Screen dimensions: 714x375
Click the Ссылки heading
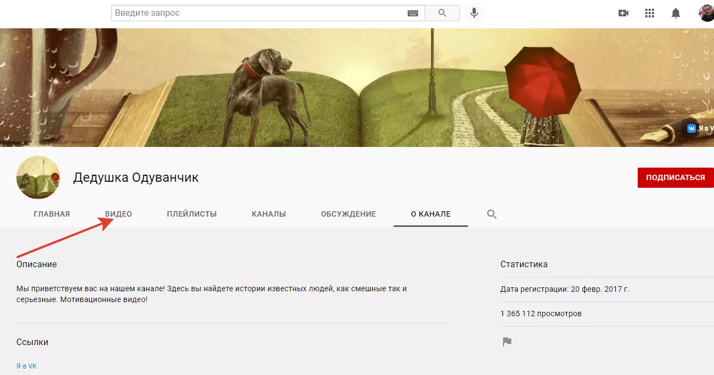(x=32, y=342)
